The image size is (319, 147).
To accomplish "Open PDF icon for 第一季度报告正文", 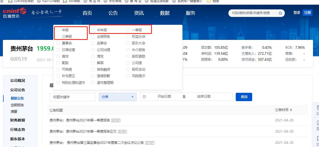I will [122, 132].
